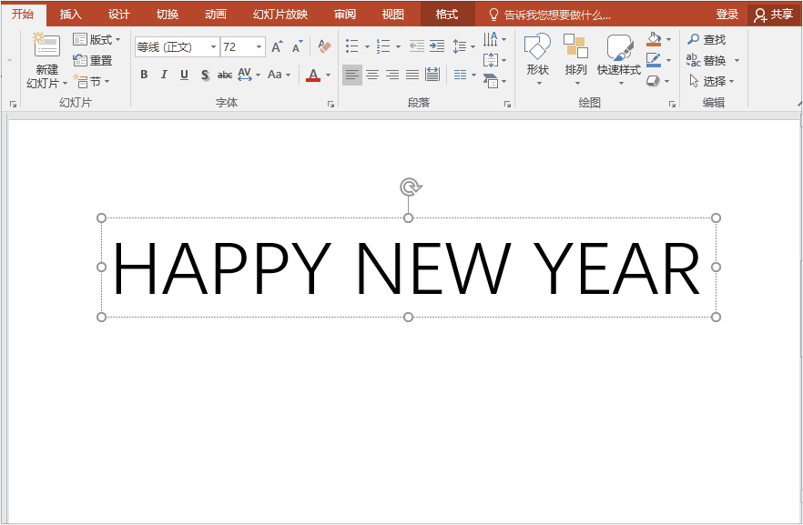The height and width of the screenshot is (525, 803).
Task: Open the align text vertical options
Action: (x=494, y=60)
